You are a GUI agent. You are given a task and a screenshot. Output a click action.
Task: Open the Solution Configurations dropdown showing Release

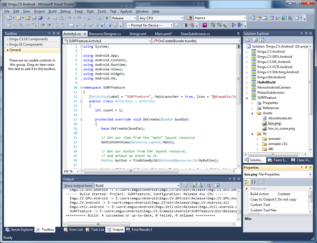click(x=124, y=18)
